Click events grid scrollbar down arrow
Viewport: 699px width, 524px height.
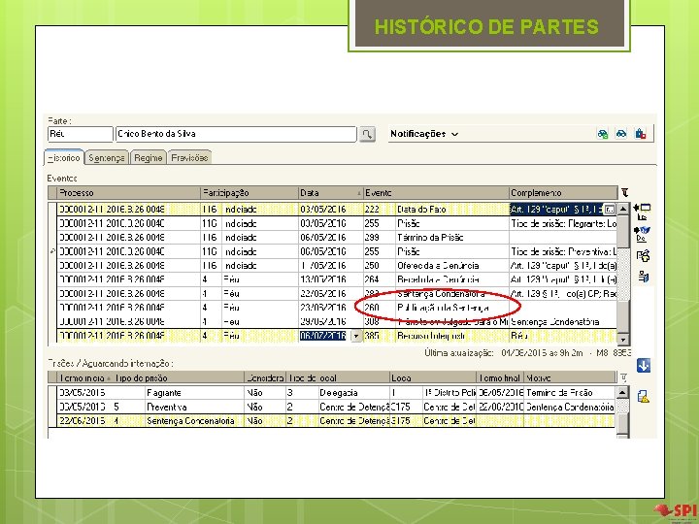pyautogui.click(x=623, y=339)
